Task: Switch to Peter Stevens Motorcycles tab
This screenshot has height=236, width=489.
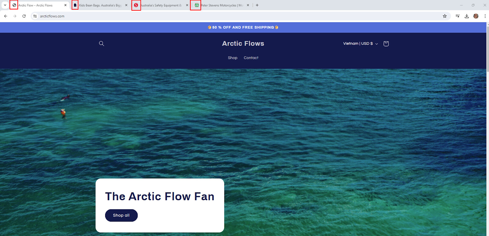Action: click(x=222, y=5)
